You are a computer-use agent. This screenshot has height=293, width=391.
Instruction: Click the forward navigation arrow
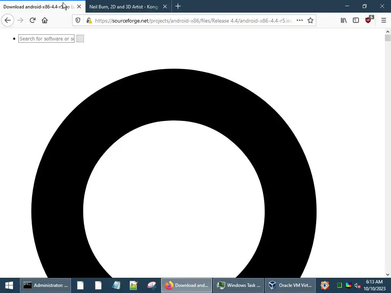[20, 20]
